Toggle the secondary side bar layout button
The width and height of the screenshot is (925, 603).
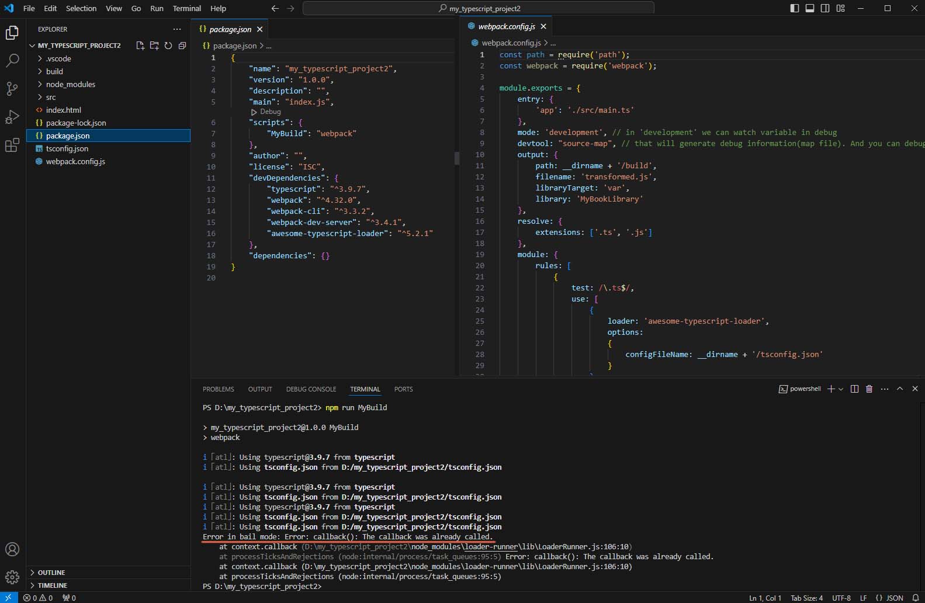tap(825, 8)
